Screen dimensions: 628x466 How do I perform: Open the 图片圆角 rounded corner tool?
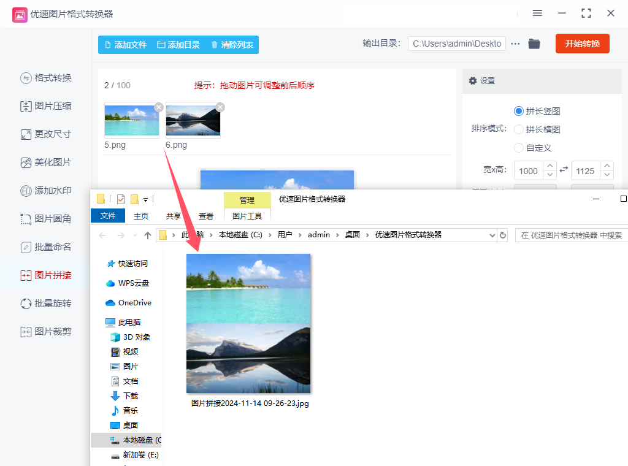45,219
